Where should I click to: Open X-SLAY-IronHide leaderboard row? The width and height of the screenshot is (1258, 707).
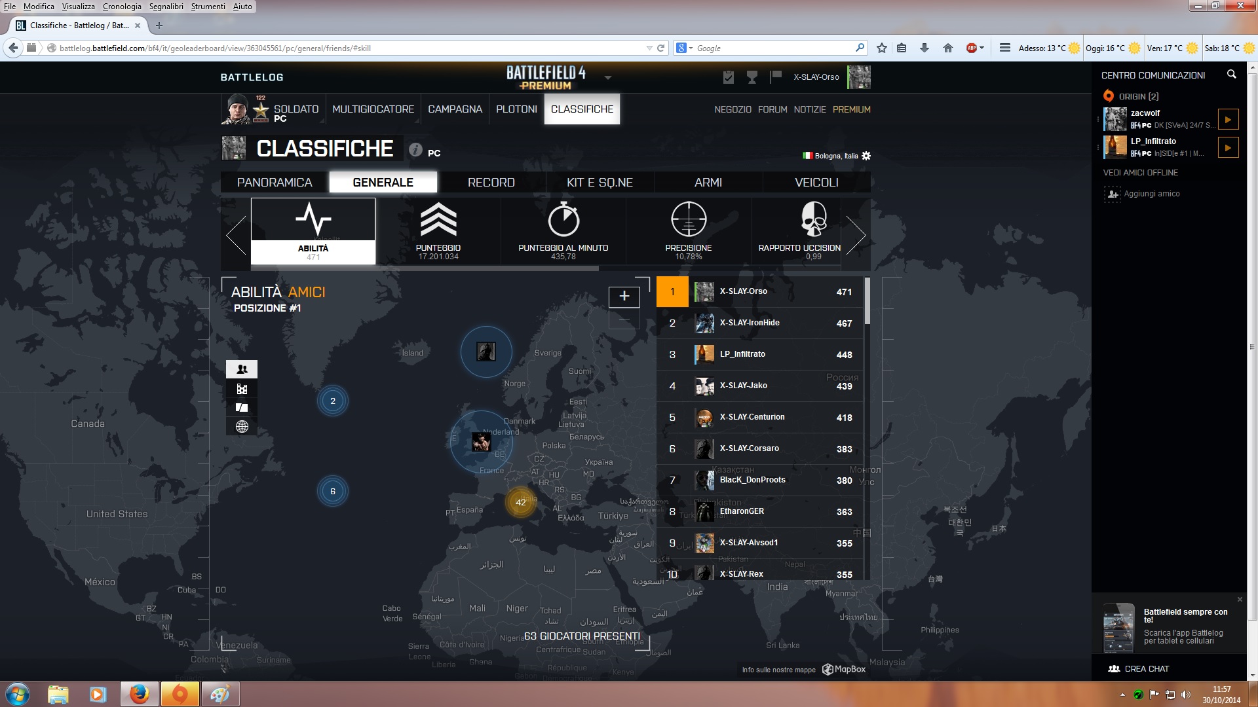760,323
